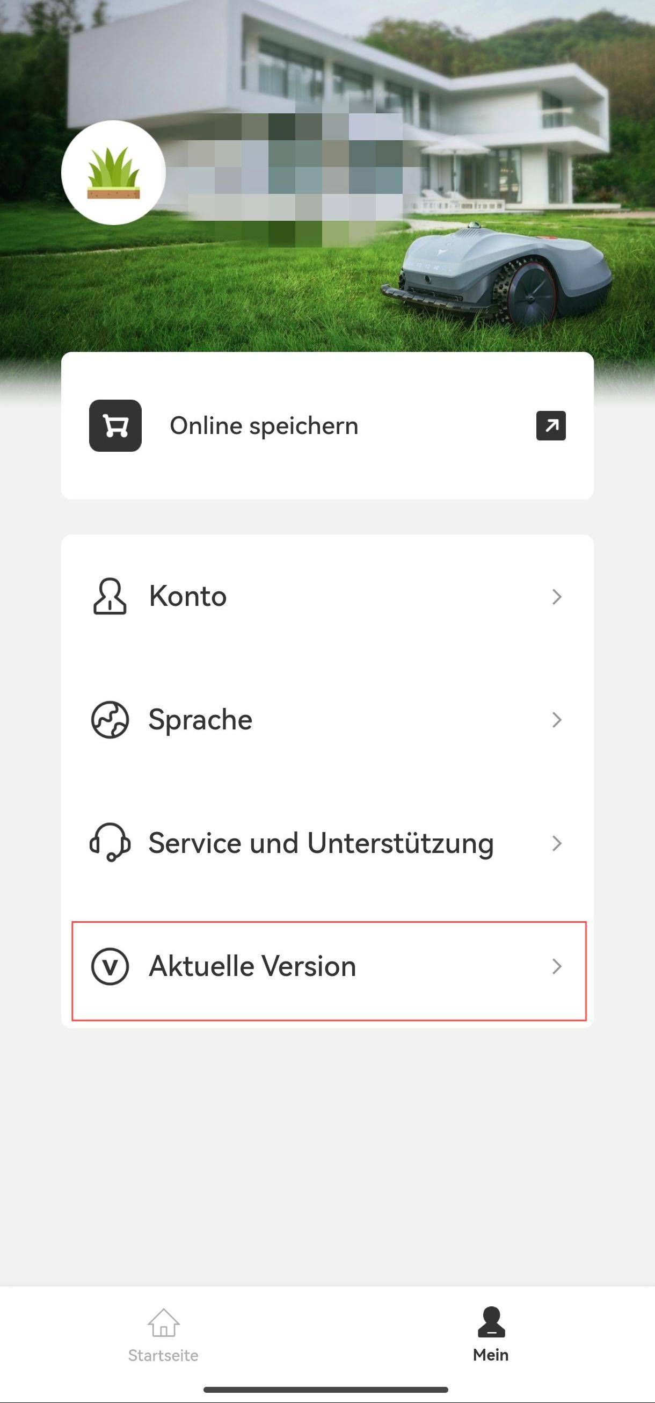This screenshot has height=1403, width=655.
Task: Open Aktuelle Version chevron arrow
Action: point(556,966)
